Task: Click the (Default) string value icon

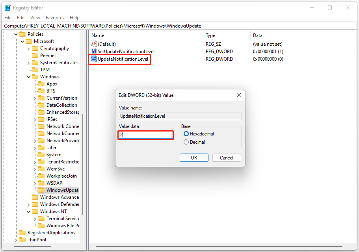Action: 94,44
